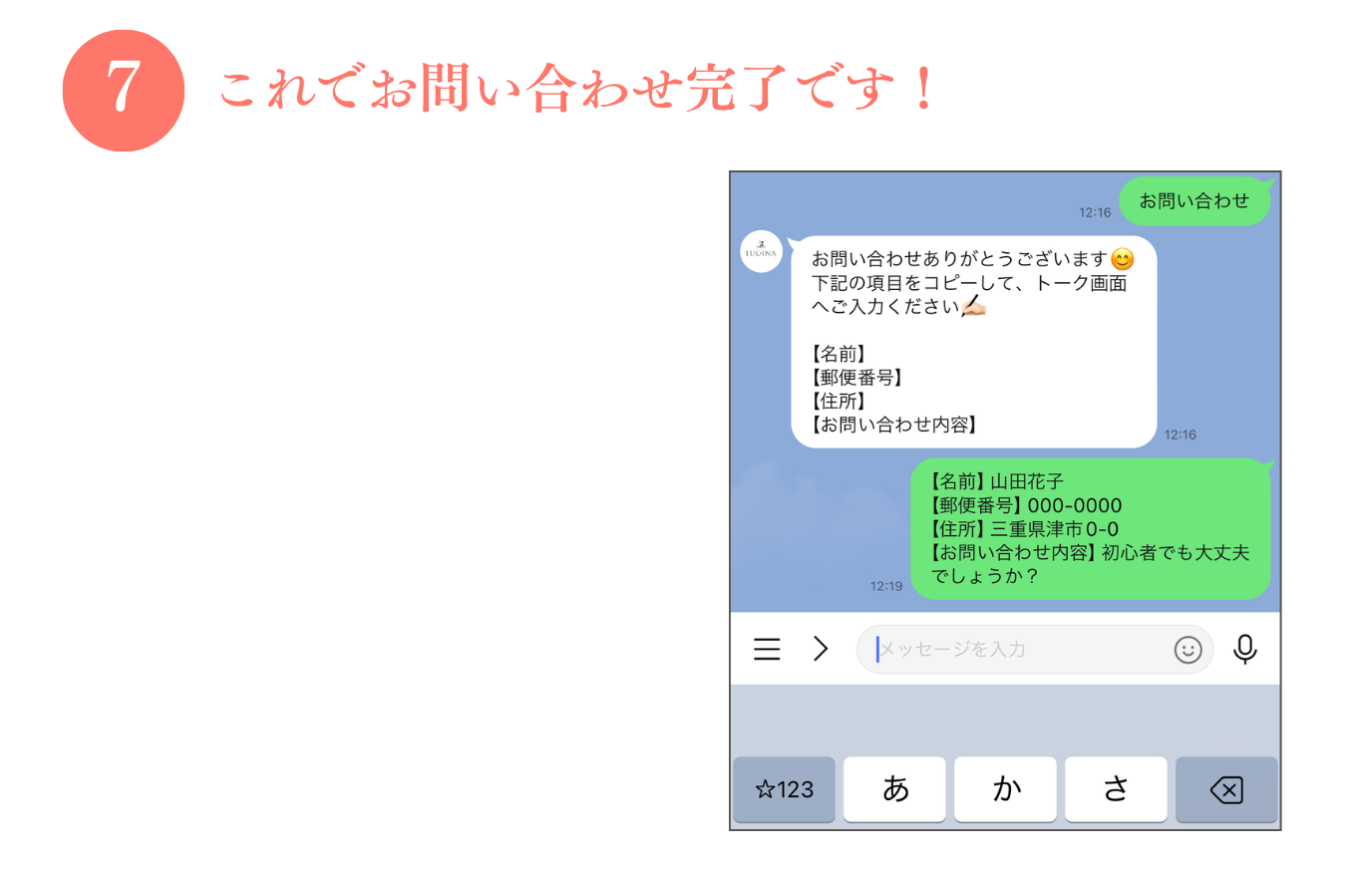1362x875 pixels.
Task: Expand options with the right chevron arrow
Action: (821, 650)
